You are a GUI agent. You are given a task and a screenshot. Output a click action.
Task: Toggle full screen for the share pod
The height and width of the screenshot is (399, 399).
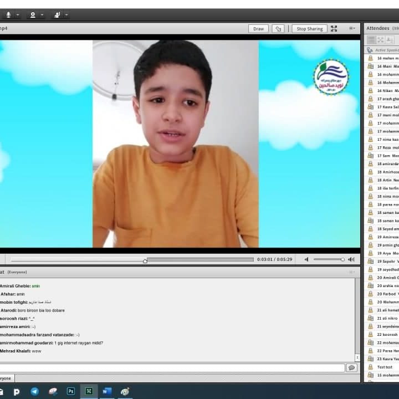point(334,29)
